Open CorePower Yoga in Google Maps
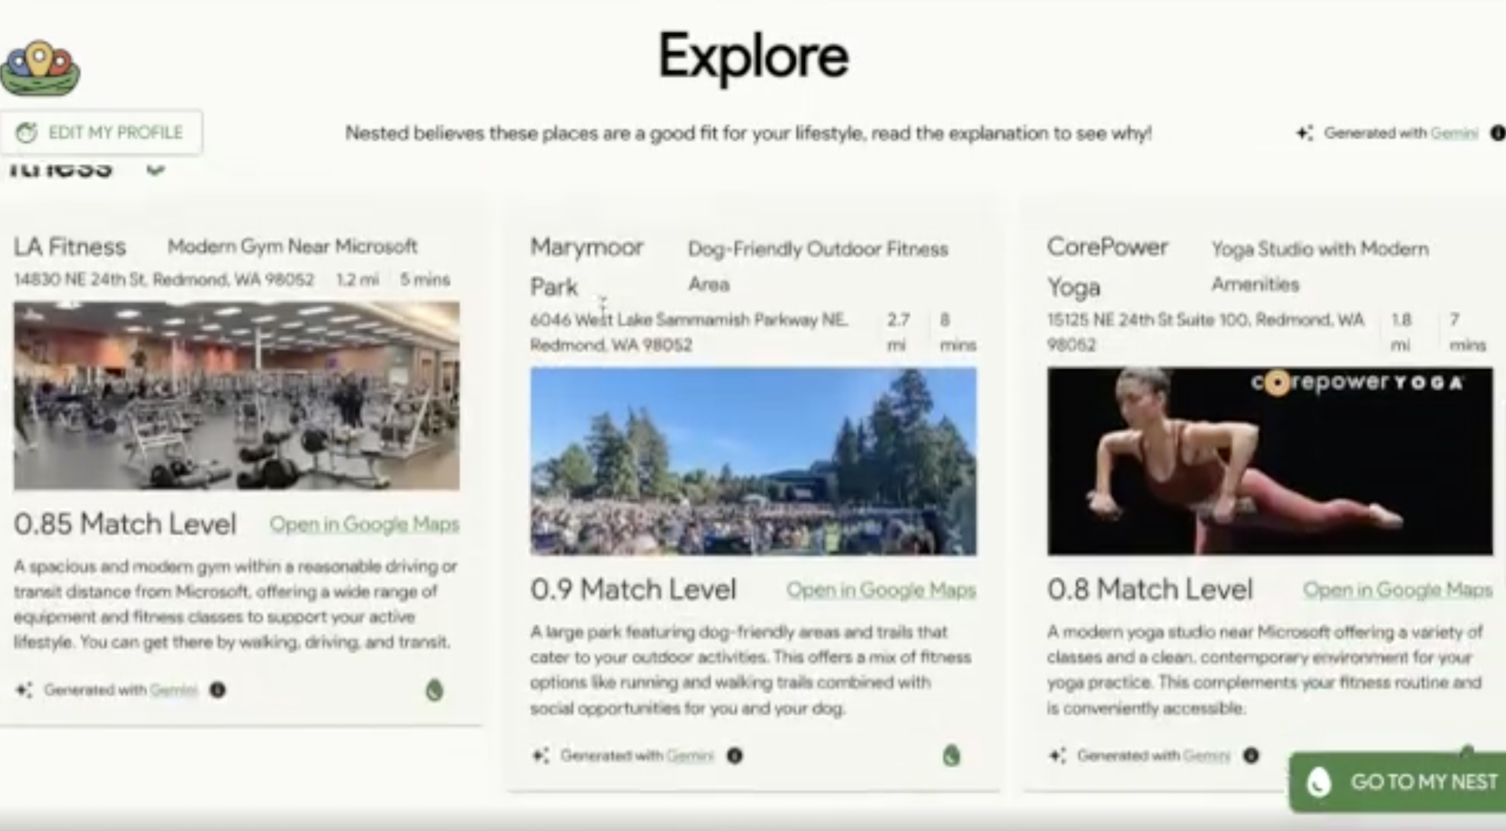The width and height of the screenshot is (1506, 831). tap(1397, 590)
